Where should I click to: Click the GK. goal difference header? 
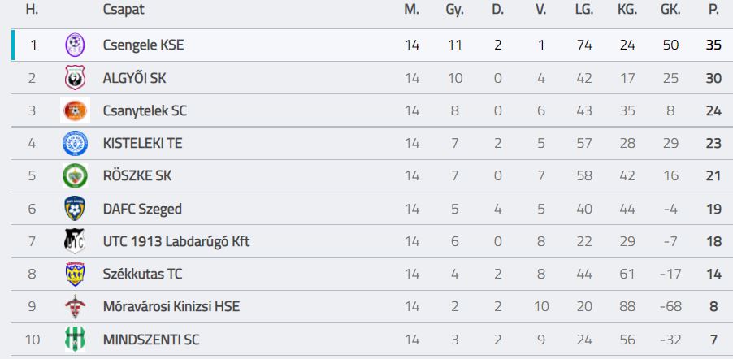[x=670, y=11]
